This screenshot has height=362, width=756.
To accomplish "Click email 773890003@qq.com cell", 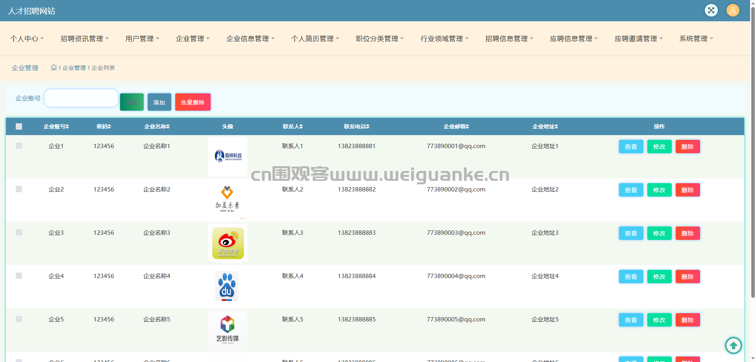I will click(x=456, y=232).
